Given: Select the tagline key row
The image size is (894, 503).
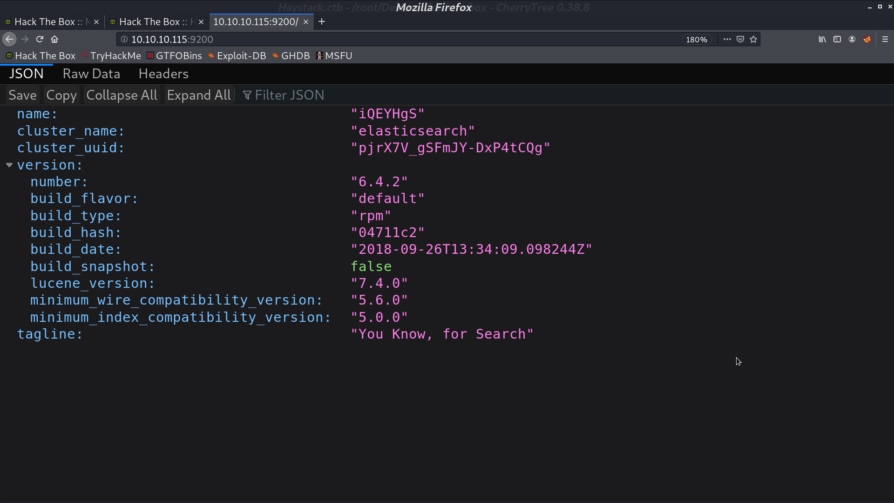Looking at the screenshot, I should click(50, 334).
